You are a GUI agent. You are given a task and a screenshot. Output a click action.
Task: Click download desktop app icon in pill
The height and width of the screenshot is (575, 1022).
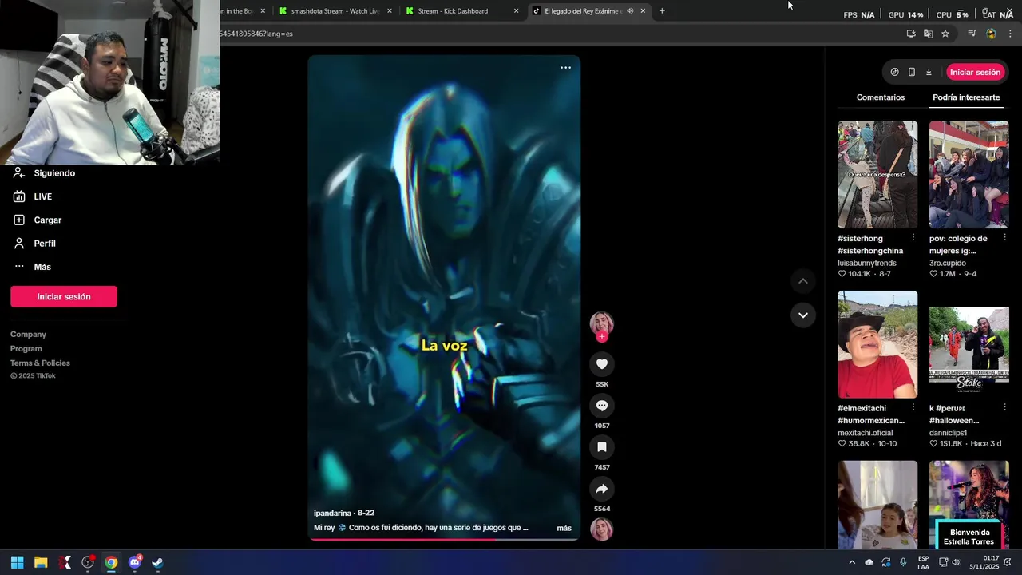(929, 72)
